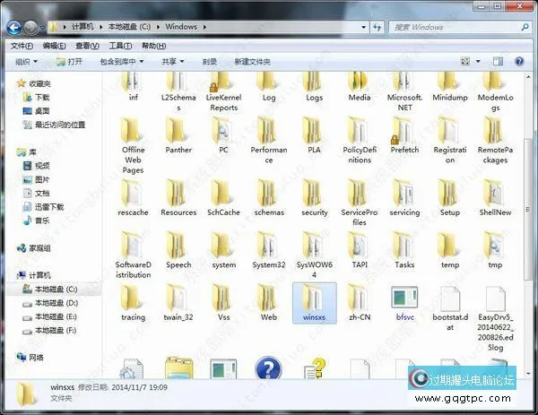The image size is (538, 415).
Task: Select the SysWOW64 folder
Action: tap(313, 246)
